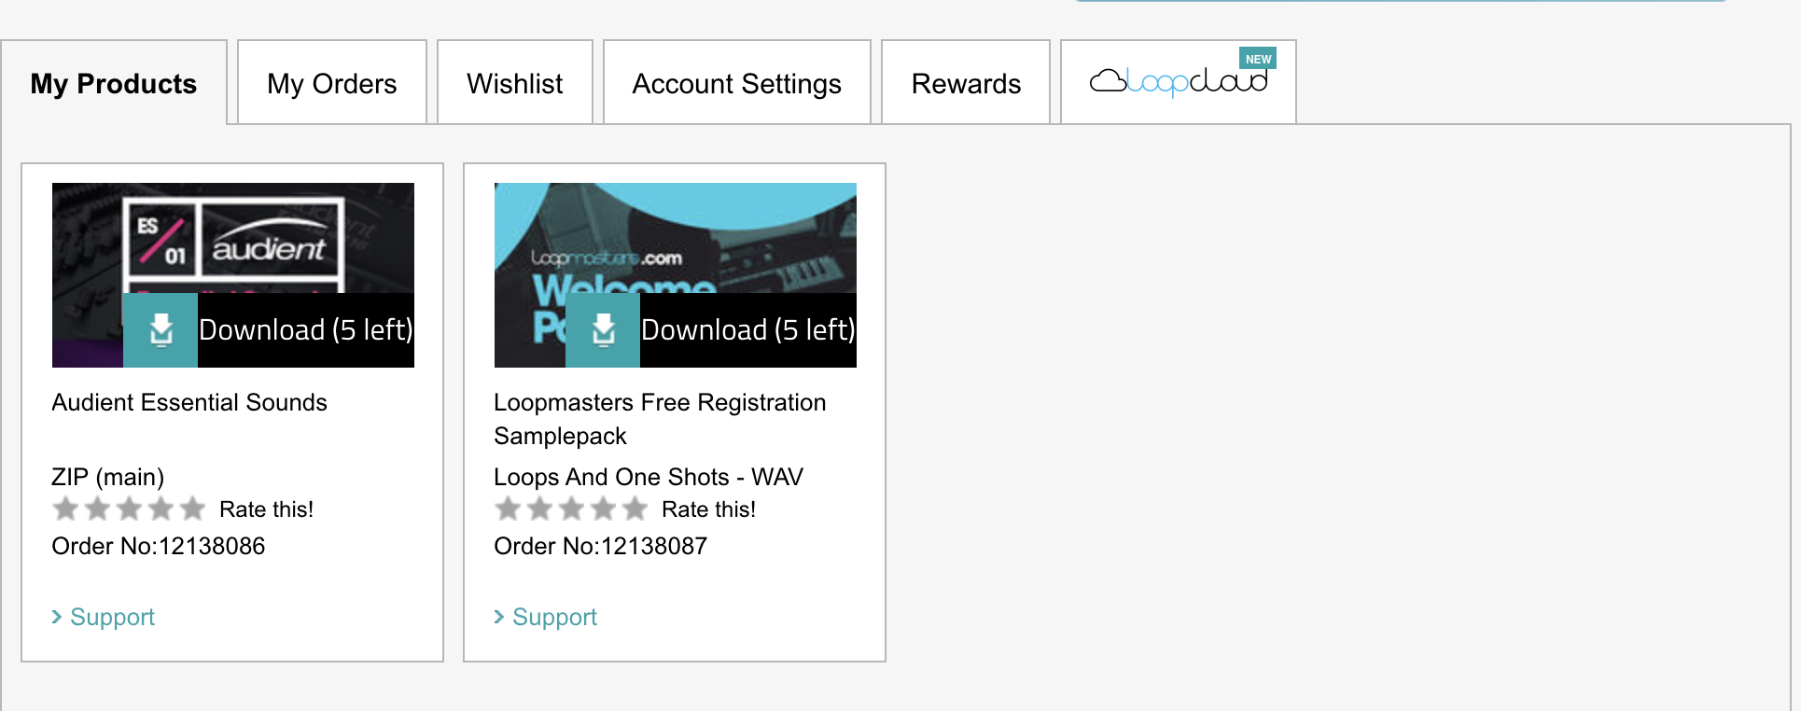Image resolution: width=1801 pixels, height=711 pixels.
Task: Click download icon on Loopmasters Free Registration Samplepack
Action: pyautogui.click(x=603, y=330)
